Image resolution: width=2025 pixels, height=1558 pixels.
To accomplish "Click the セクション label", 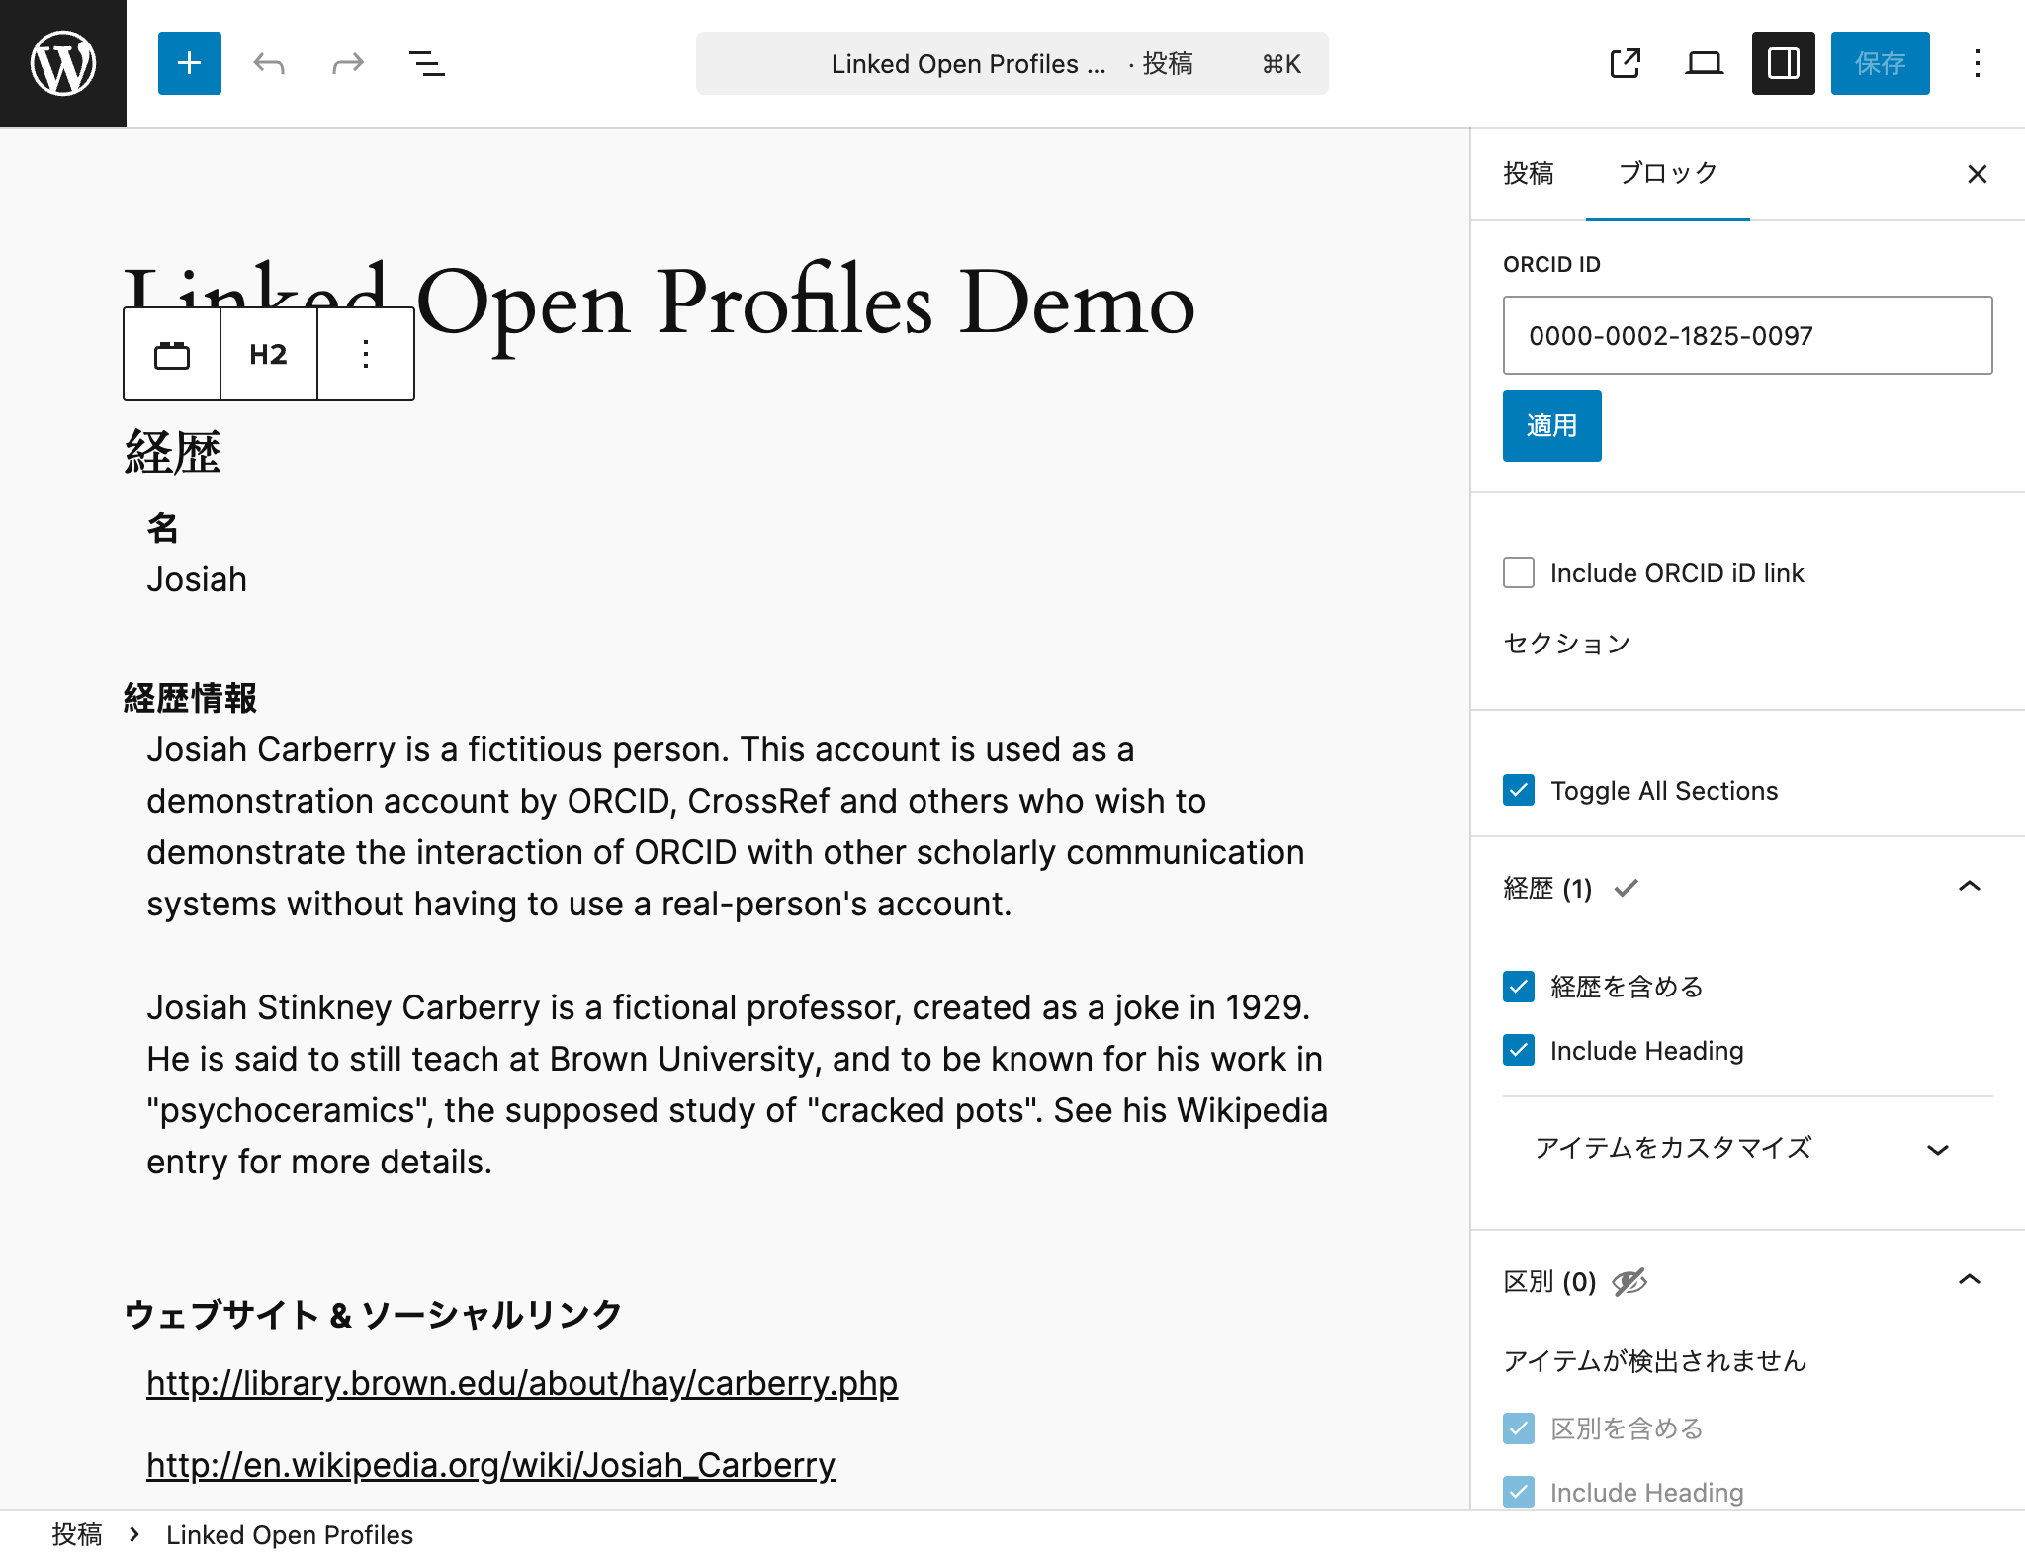I will (x=1566, y=644).
